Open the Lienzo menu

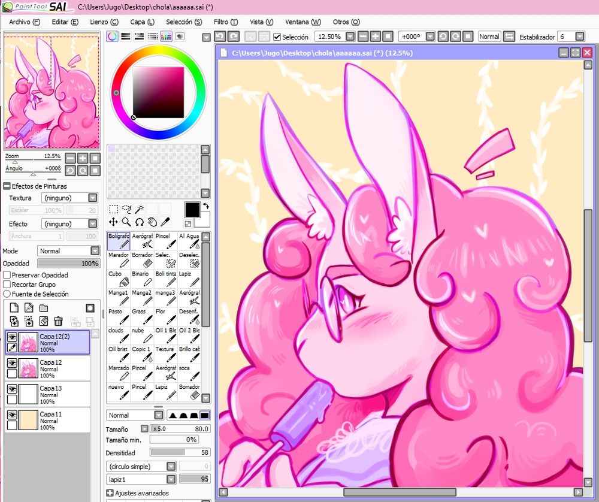point(104,22)
